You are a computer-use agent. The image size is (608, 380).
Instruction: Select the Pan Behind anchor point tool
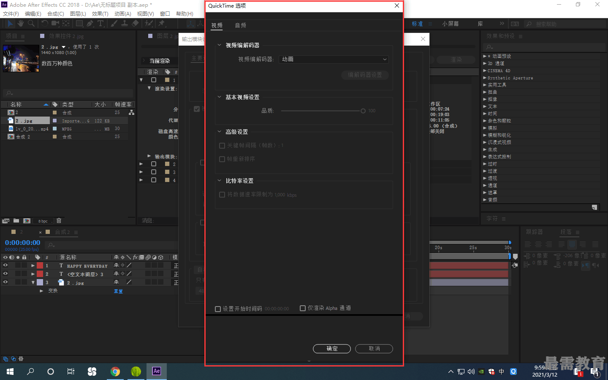click(x=66, y=24)
